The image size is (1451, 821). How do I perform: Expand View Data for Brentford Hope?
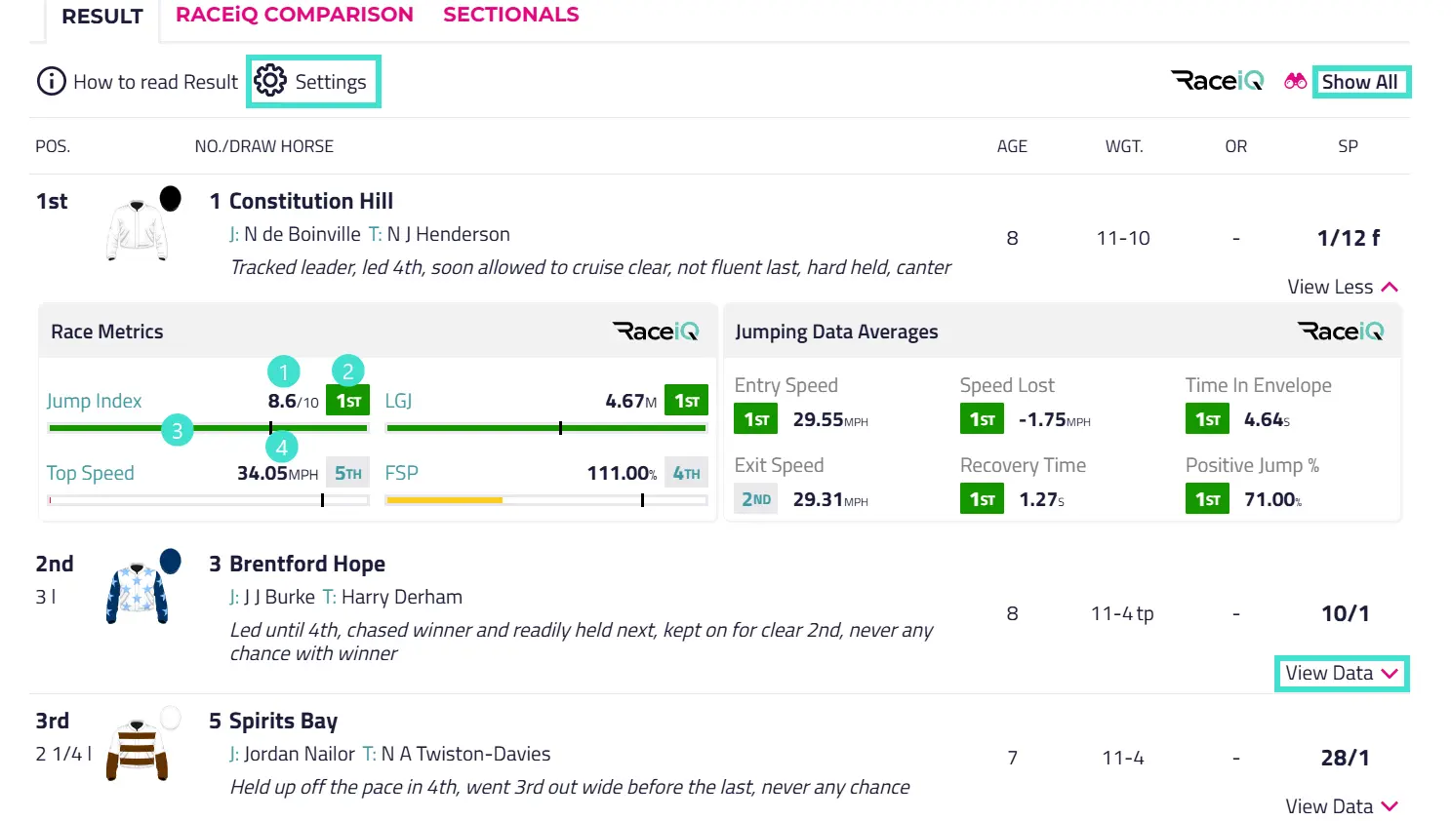(x=1341, y=673)
